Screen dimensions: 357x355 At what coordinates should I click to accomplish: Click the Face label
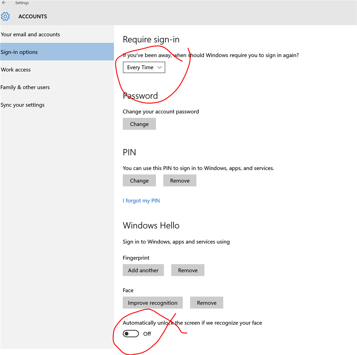[128, 290]
